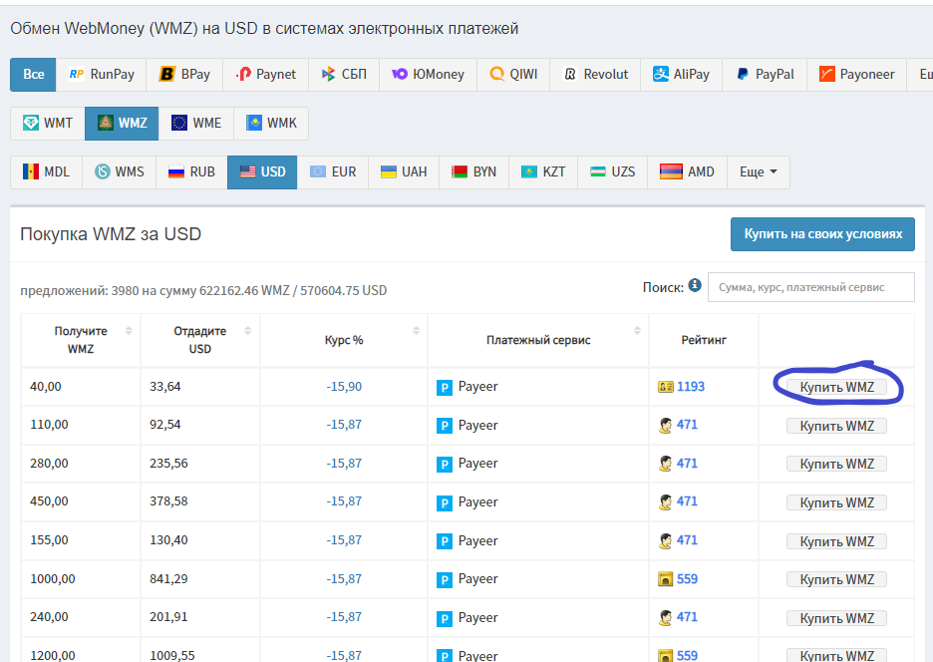Open the Payoneer tab

856,75
